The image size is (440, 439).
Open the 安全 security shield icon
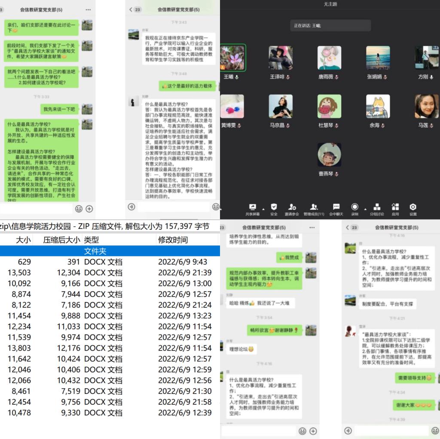pos(274,207)
